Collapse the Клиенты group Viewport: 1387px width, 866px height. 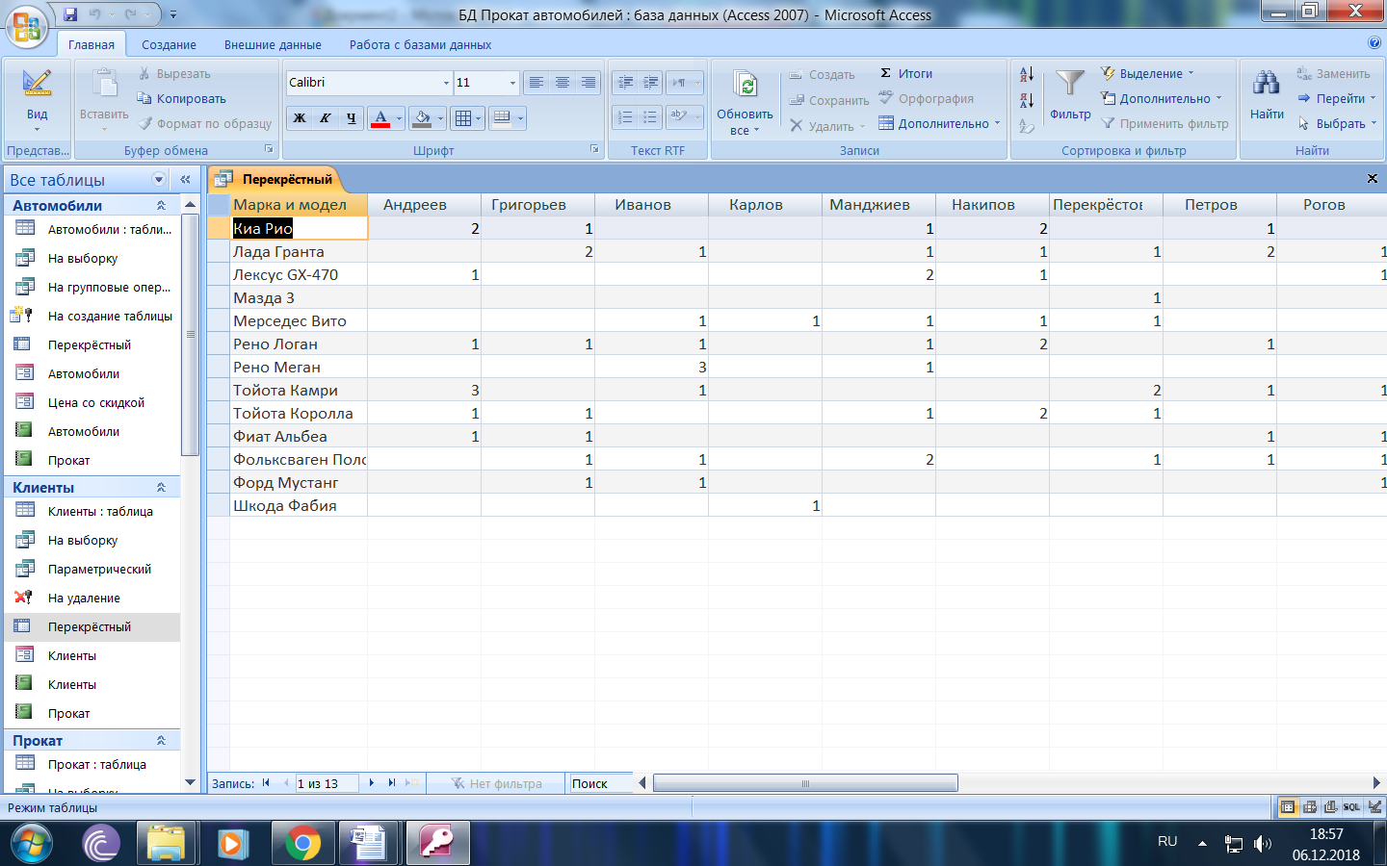(161, 488)
